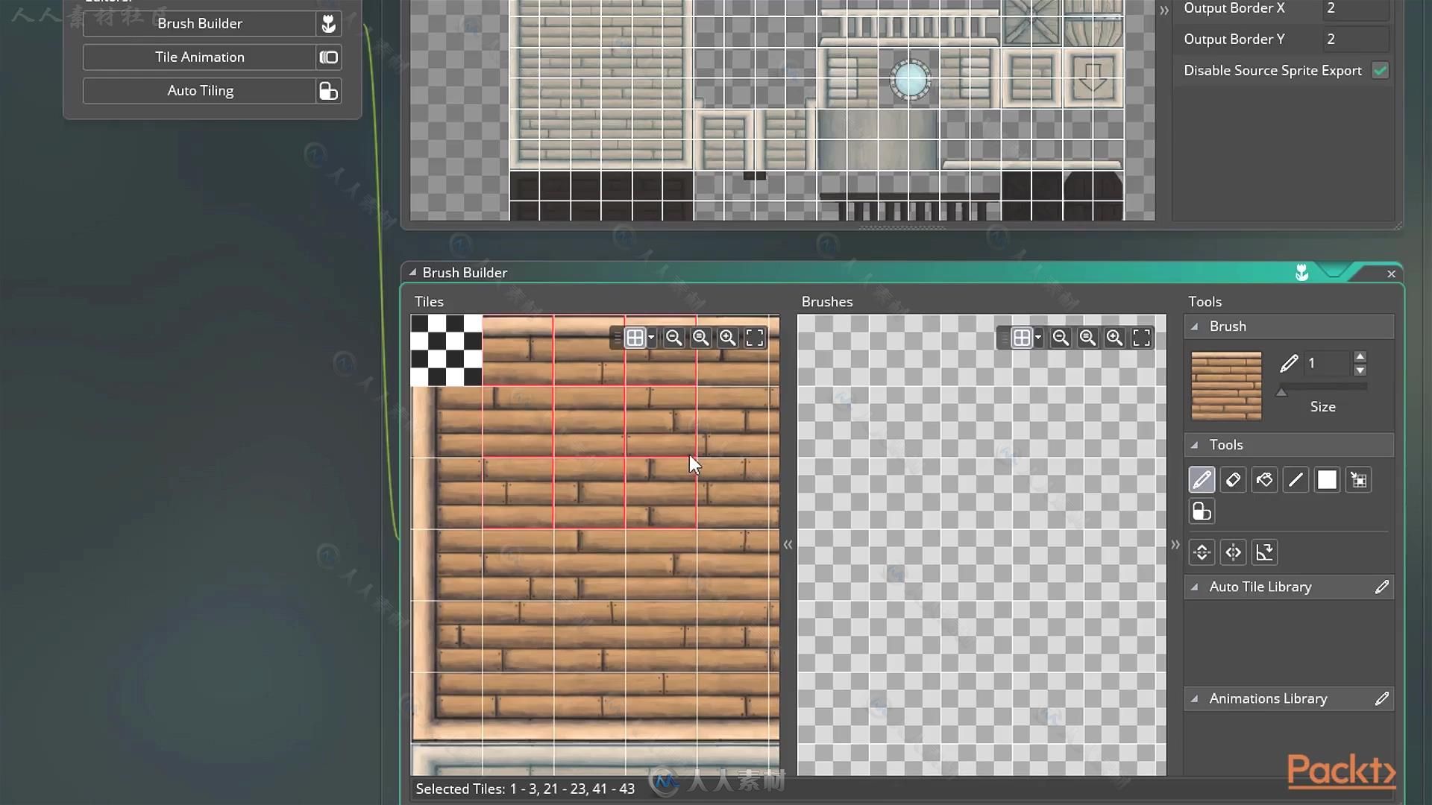The width and height of the screenshot is (1432, 805).
Task: Open the Brush Builder menu
Action: 200,22
